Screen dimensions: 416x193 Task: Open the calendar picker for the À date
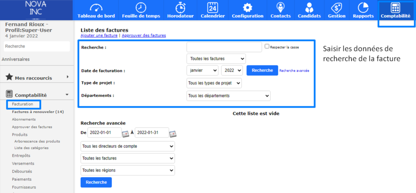(x=173, y=134)
